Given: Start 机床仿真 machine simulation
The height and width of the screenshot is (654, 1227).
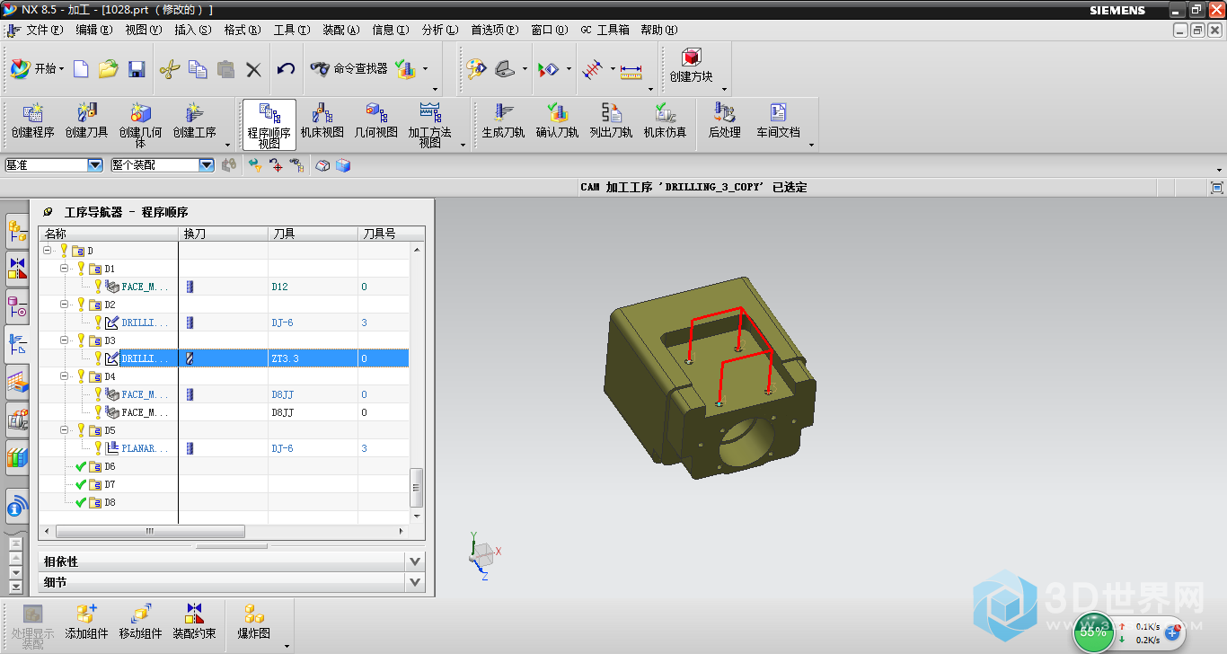Looking at the screenshot, I should tap(665, 121).
